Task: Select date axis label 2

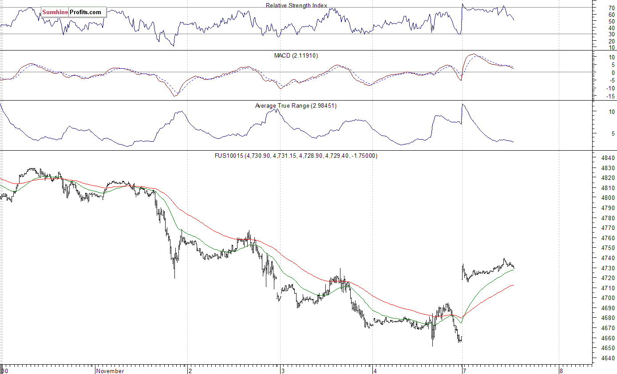Action: [x=190, y=371]
